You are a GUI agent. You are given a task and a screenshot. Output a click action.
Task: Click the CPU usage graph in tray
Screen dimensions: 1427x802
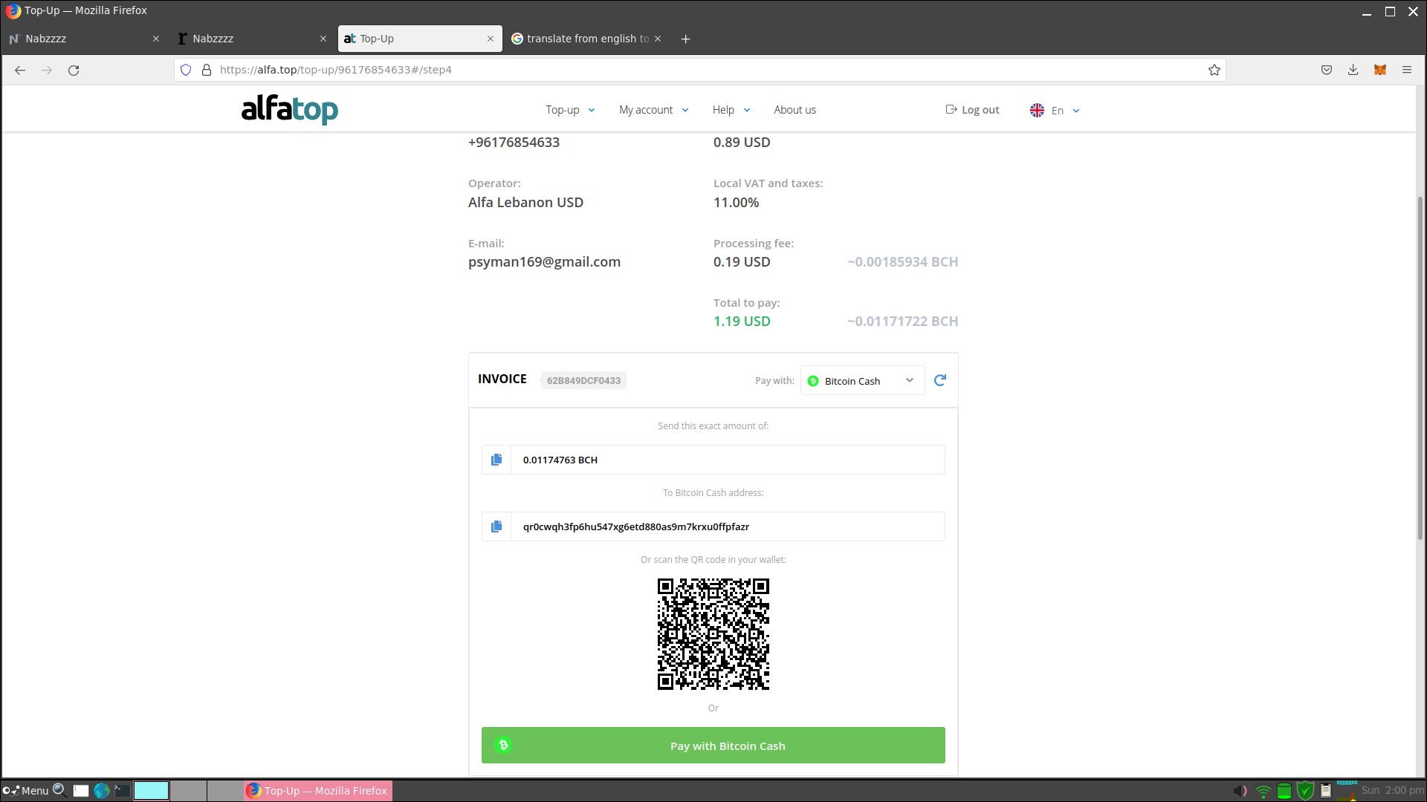click(x=1347, y=790)
